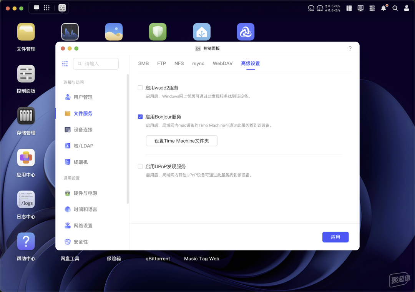Switch to the SMB tab
Image resolution: width=415 pixels, height=292 pixels.
point(143,63)
